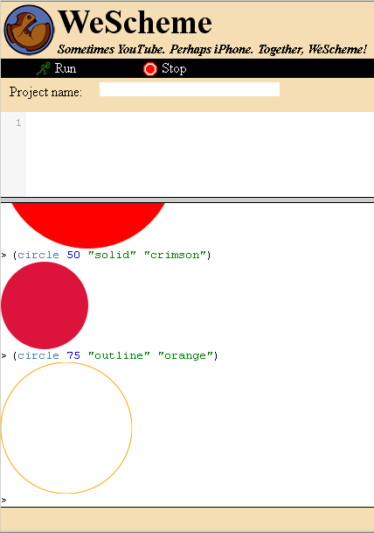Click the green running-man Run icon
The image size is (374, 533).
point(44,68)
